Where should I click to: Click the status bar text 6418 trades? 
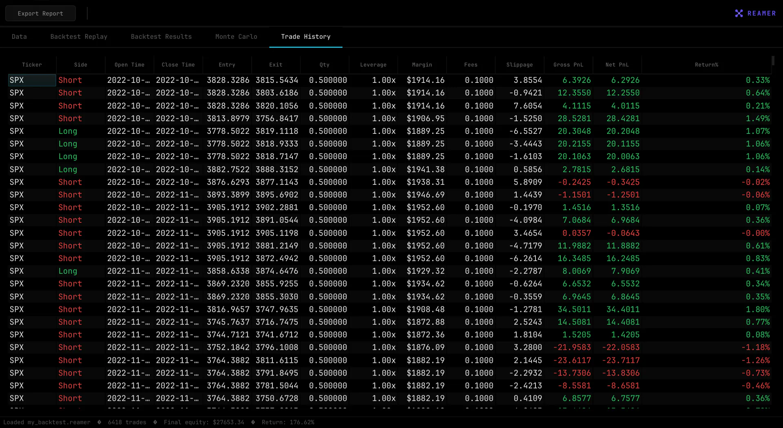point(127,422)
